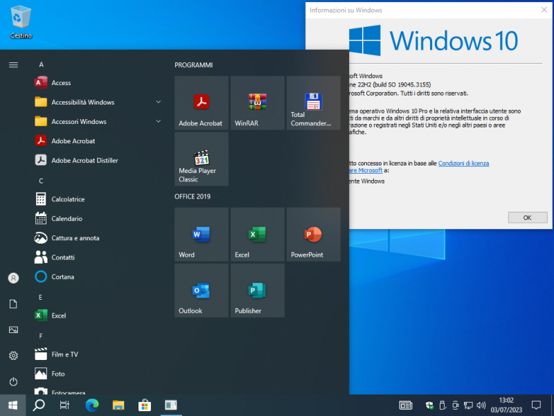The image size is (554, 416).
Task: Click the Windows Start button
Action: 12,405
